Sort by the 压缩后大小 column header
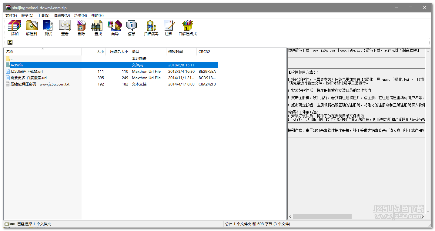Image resolution: width=435 pixels, height=231 pixels. point(118,52)
